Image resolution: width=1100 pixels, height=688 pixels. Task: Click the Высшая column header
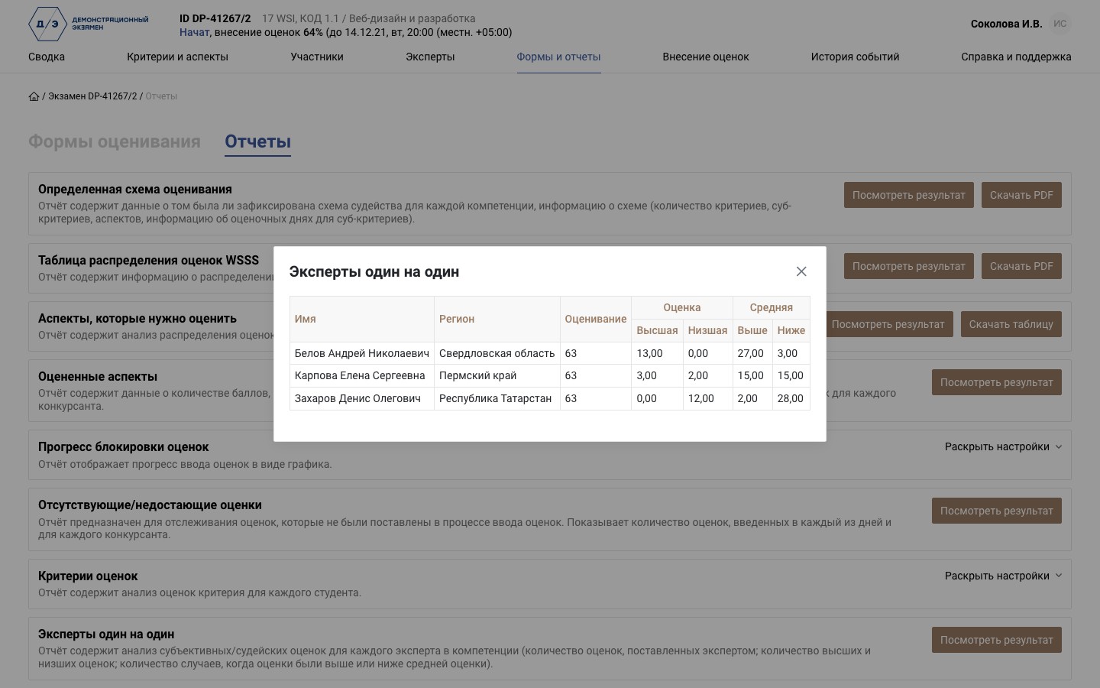tap(657, 330)
